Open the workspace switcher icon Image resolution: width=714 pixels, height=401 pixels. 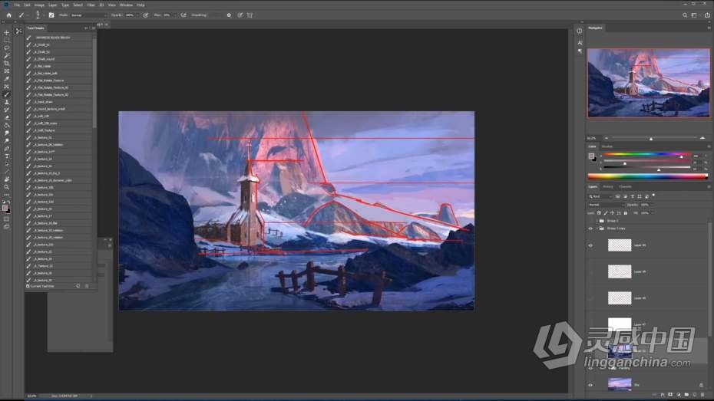694,15
